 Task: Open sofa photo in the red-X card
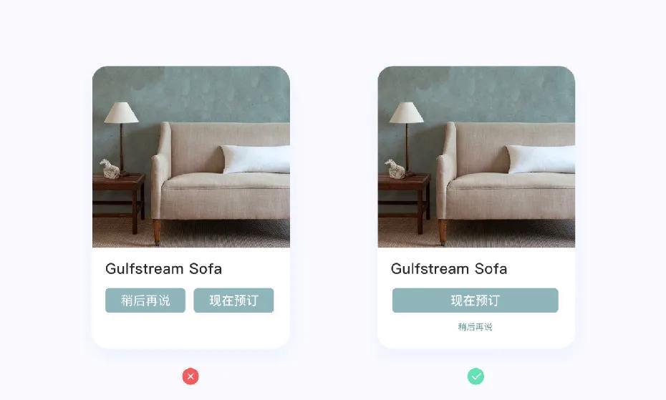[191, 157]
